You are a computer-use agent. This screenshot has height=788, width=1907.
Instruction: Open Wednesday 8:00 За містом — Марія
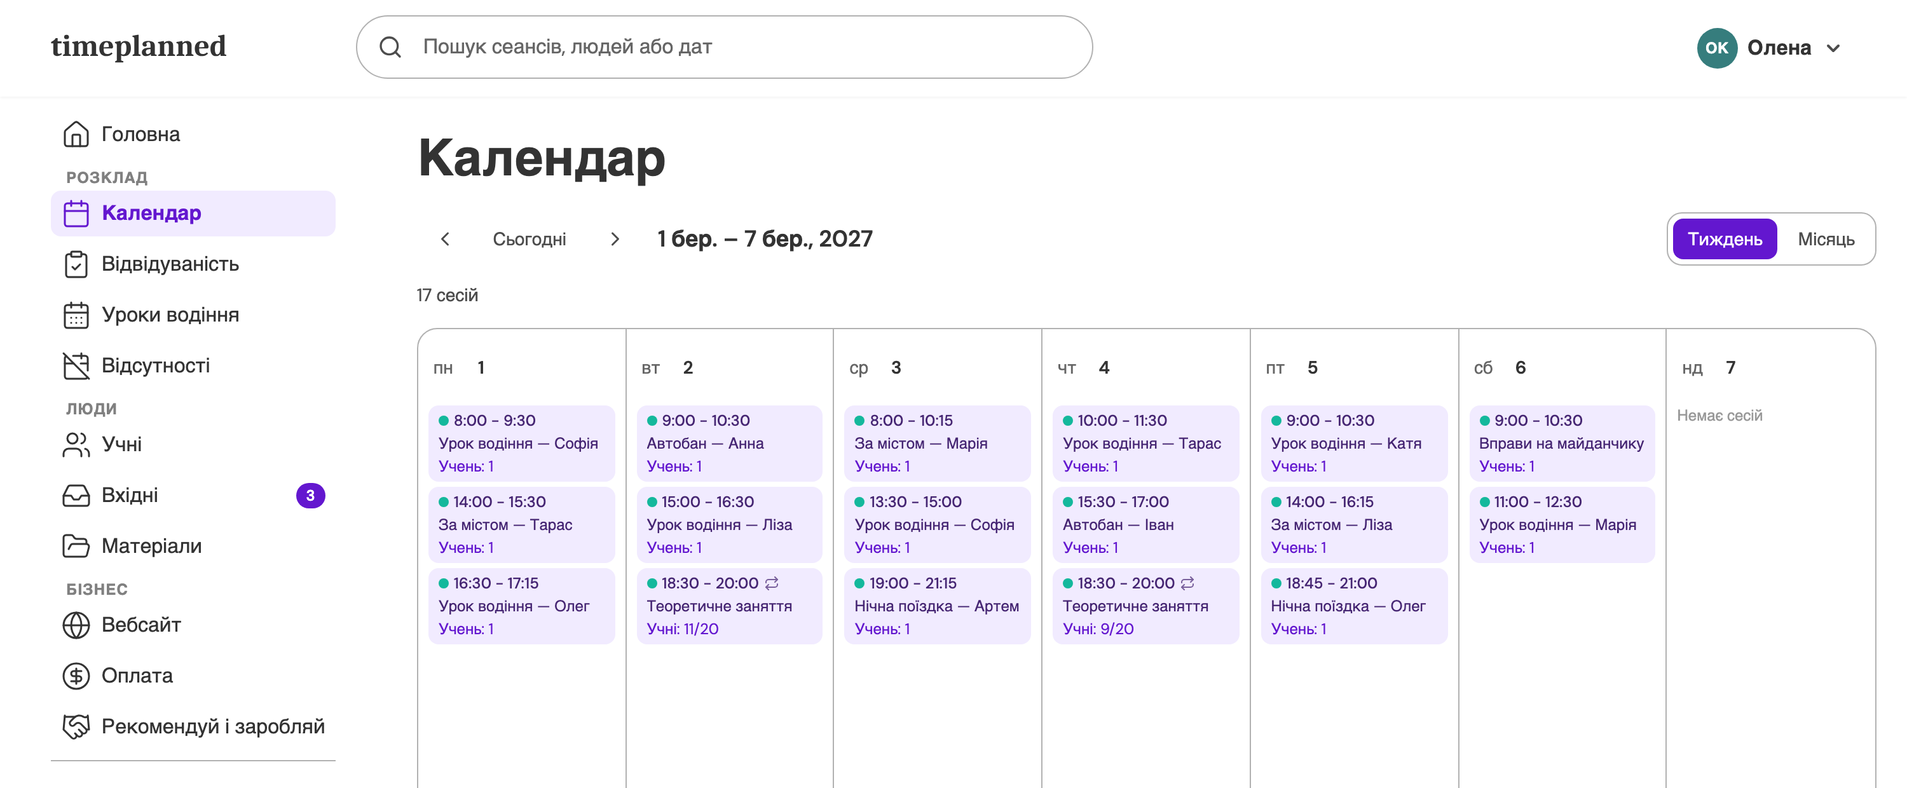point(937,443)
